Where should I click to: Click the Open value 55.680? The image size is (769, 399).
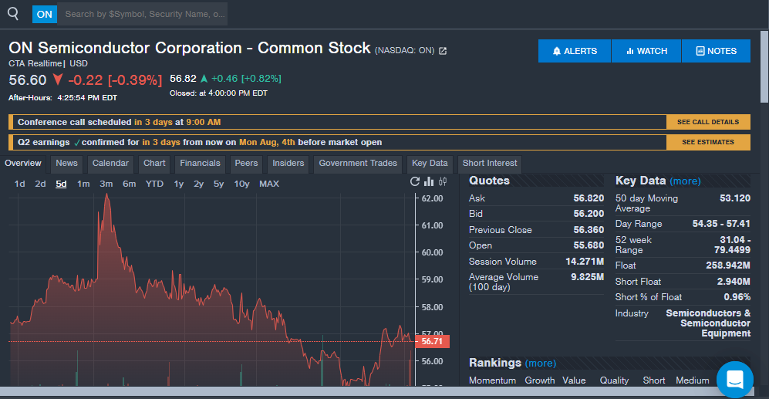point(589,245)
